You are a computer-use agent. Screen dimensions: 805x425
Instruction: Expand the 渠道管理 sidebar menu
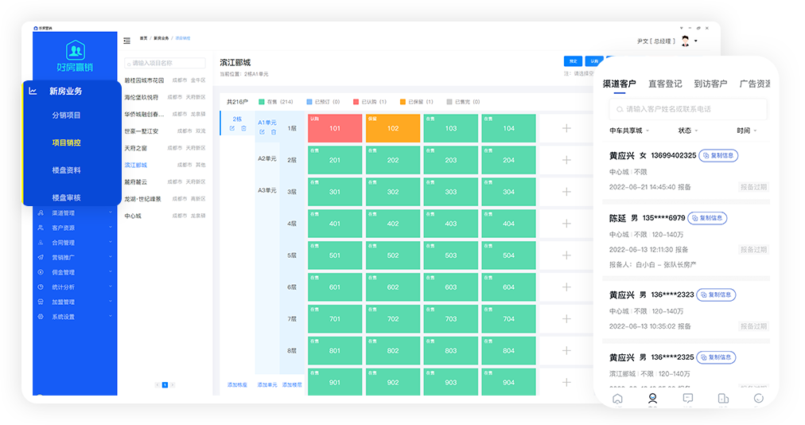[x=74, y=213]
